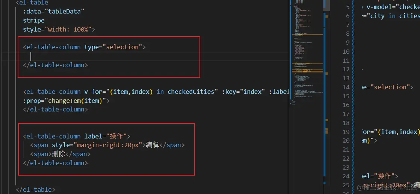Click the "操作" code on right editor line 24
This screenshot has width=420, height=194.
pos(384,176)
